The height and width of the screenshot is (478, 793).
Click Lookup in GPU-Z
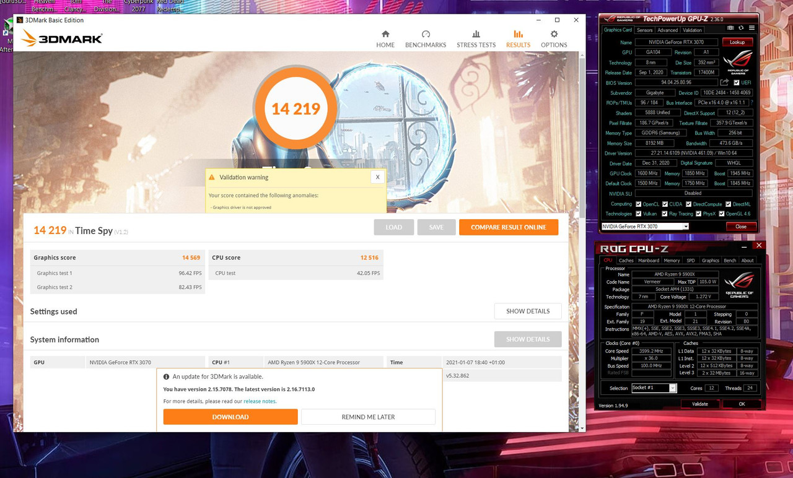click(x=737, y=42)
